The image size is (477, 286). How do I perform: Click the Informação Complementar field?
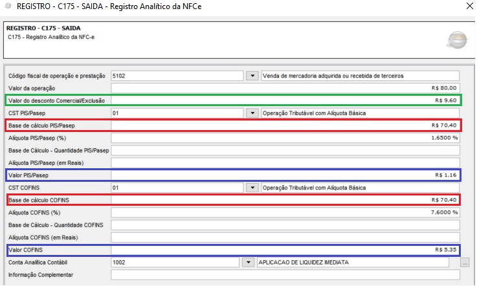[x=285, y=275]
